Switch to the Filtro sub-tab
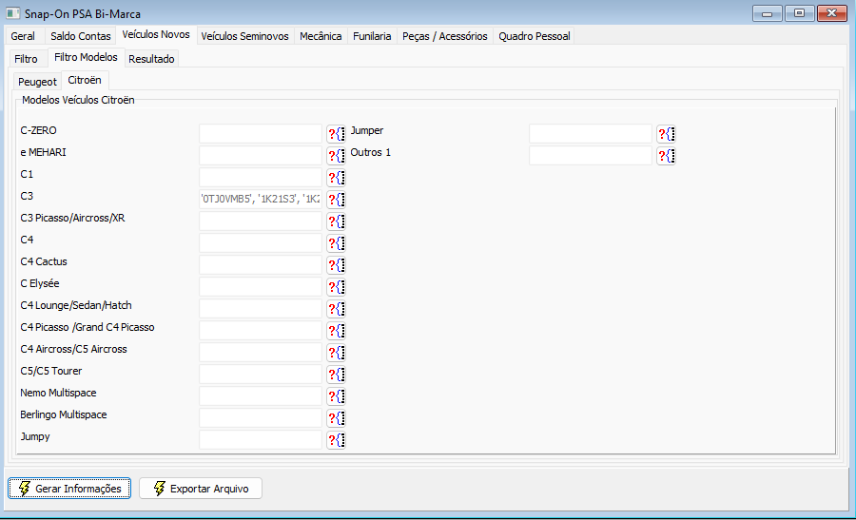The width and height of the screenshot is (856, 520). coord(27,59)
